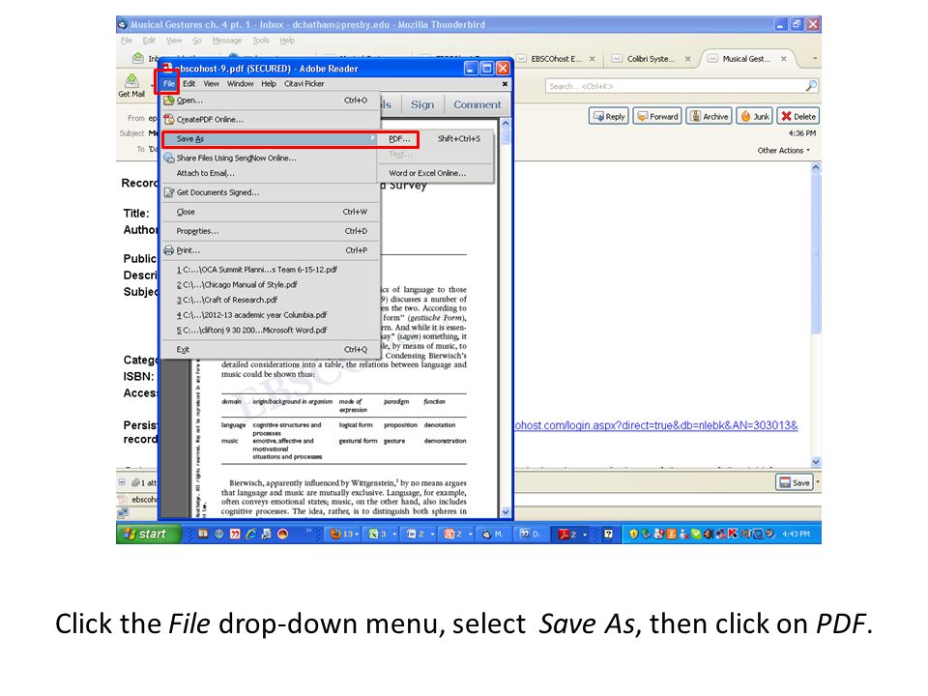This screenshot has width=928, height=696.
Task: Click the Open folder icon in File menu
Action: tap(168, 100)
